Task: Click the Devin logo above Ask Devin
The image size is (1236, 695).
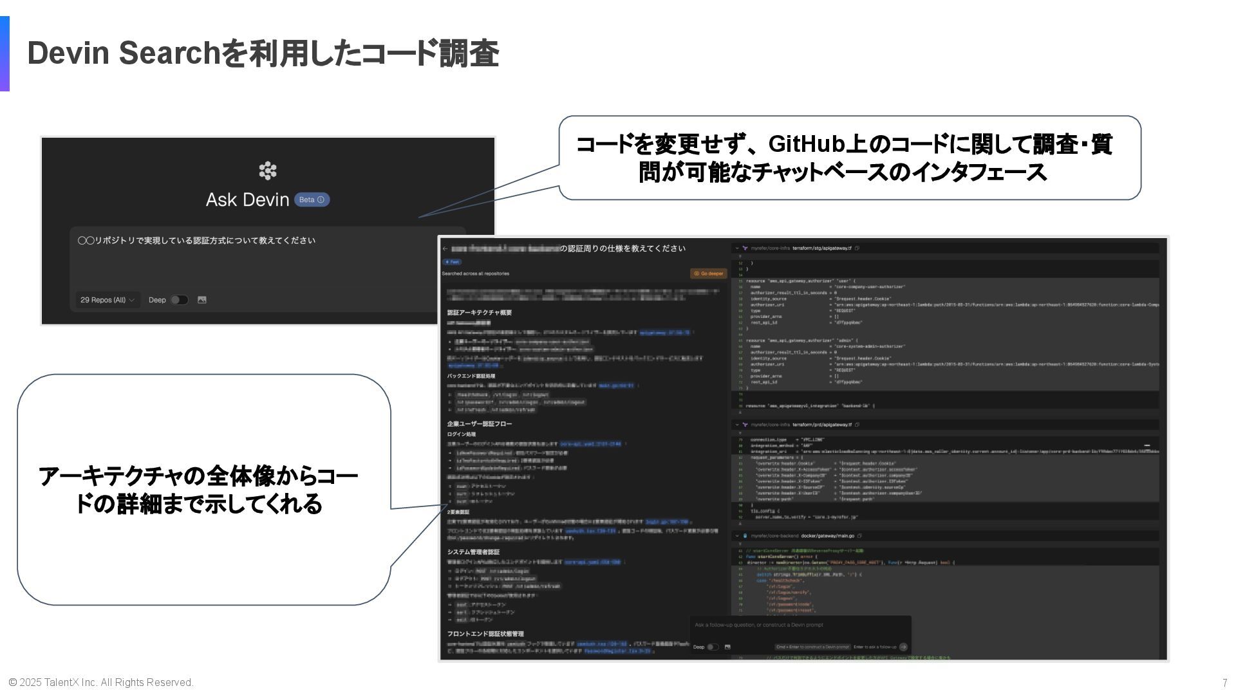Action: click(268, 171)
